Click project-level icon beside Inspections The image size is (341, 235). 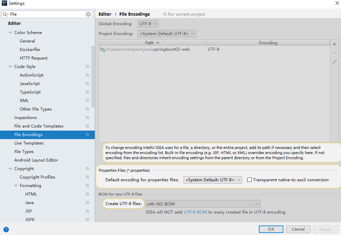coord(87,118)
